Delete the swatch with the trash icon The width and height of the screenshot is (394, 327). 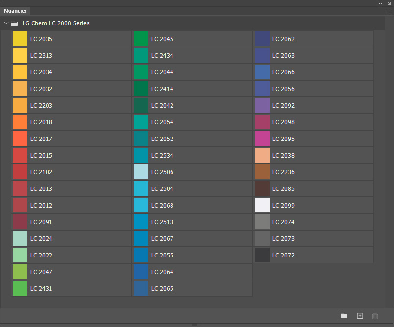pyautogui.click(x=375, y=316)
